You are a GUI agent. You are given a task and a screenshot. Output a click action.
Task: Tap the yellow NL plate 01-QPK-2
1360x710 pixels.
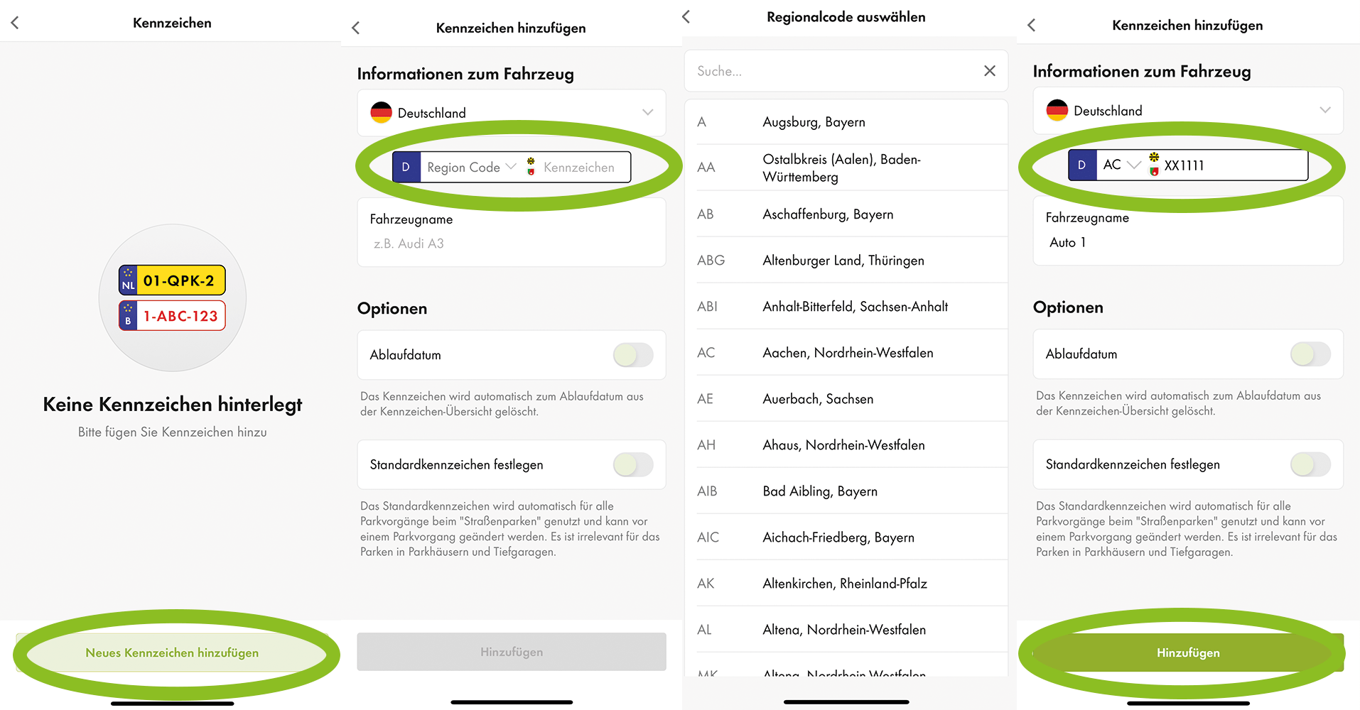(x=172, y=280)
